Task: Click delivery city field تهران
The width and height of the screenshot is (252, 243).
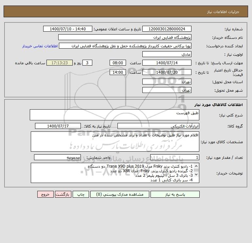Action: tap(167, 90)
